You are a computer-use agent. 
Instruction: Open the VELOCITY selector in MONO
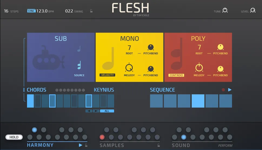(x=107, y=75)
